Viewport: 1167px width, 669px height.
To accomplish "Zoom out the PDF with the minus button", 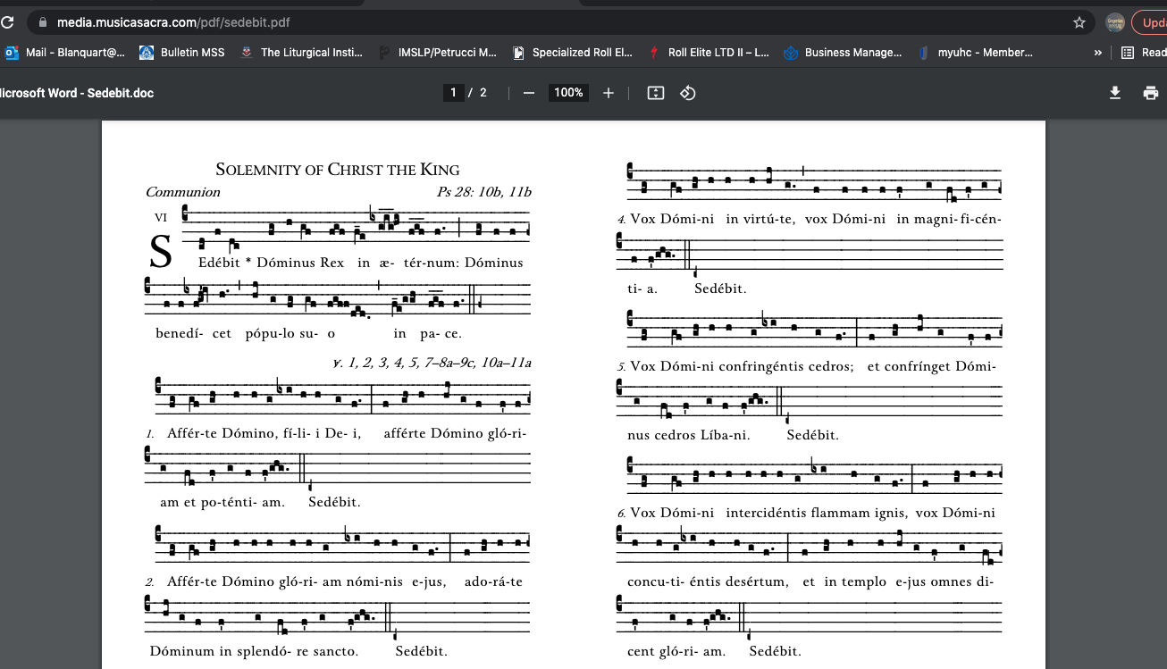I will [529, 93].
